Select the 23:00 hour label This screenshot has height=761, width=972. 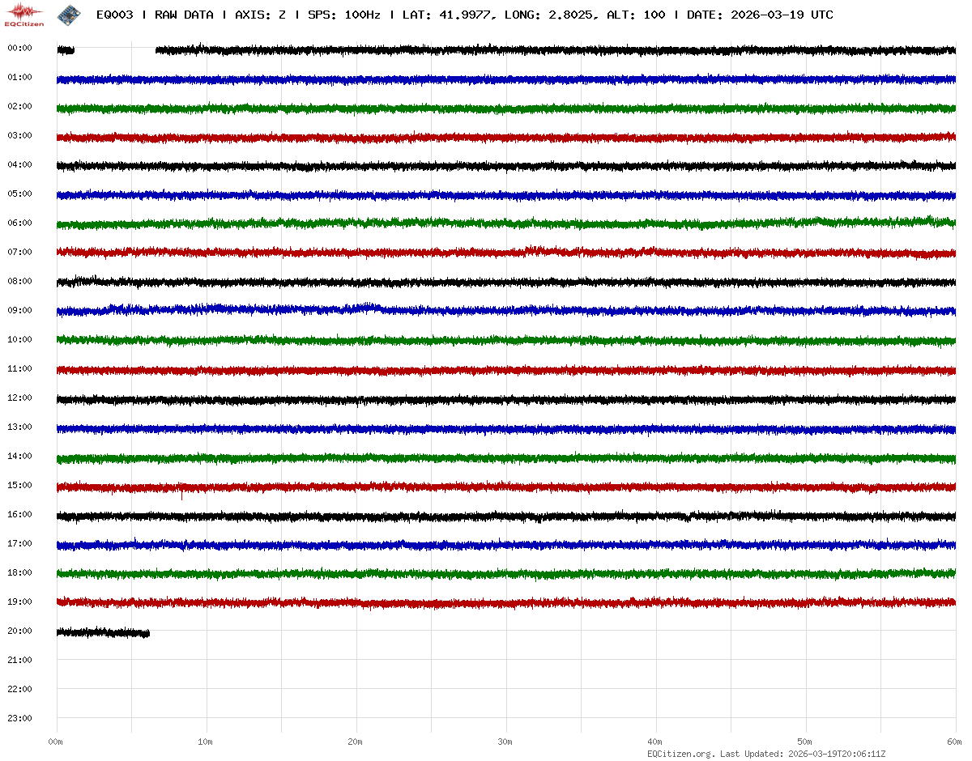tap(19, 718)
